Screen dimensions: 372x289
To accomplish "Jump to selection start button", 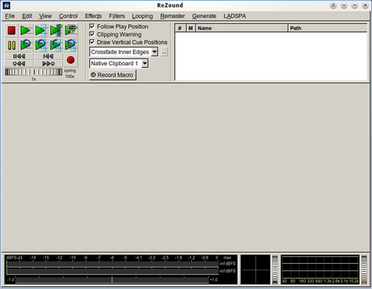I will 48,56.
